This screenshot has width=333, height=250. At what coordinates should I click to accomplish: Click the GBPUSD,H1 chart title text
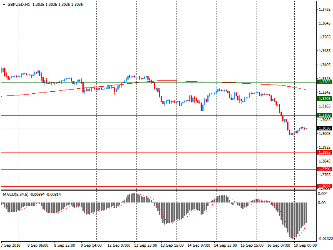pyautogui.click(x=19, y=5)
